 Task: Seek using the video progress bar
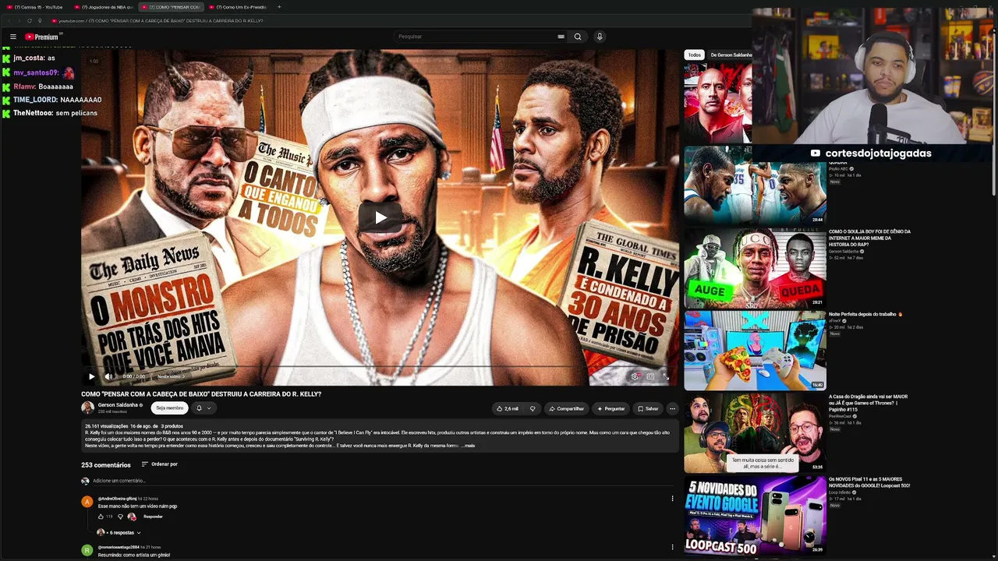click(380, 366)
